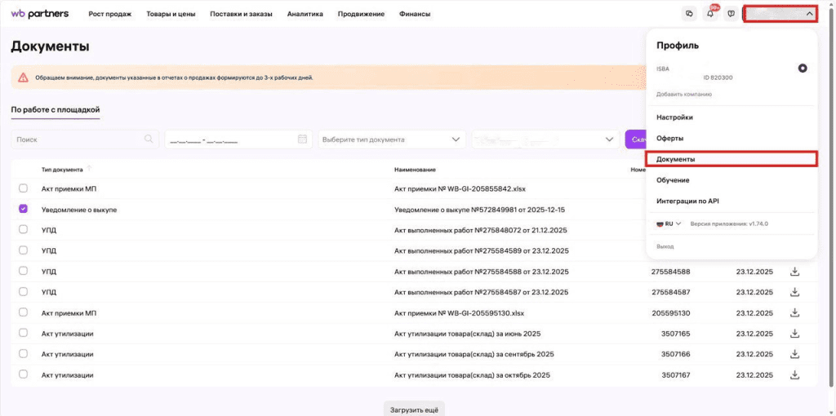Select the ISBA company radio button

coord(803,69)
